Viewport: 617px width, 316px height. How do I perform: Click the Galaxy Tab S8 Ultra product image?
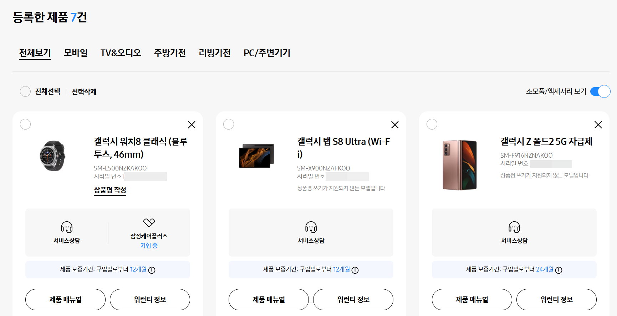pyautogui.click(x=256, y=156)
